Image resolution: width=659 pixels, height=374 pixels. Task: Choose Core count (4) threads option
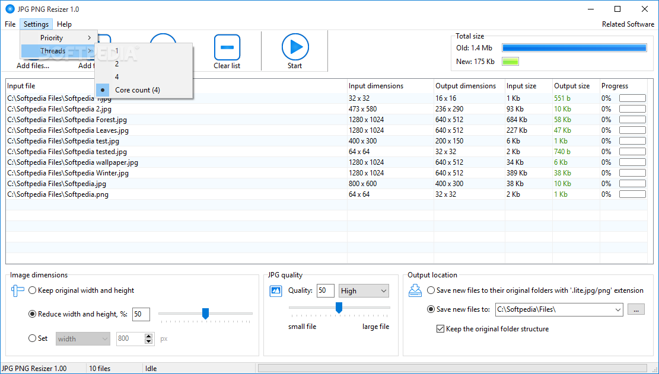pyautogui.click(x=144, y=90)
